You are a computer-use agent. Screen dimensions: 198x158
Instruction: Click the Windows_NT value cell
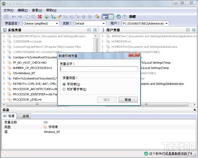(x=52, y=132)
